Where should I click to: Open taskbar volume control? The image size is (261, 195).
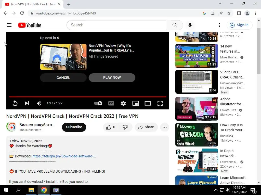click(228, 190)
